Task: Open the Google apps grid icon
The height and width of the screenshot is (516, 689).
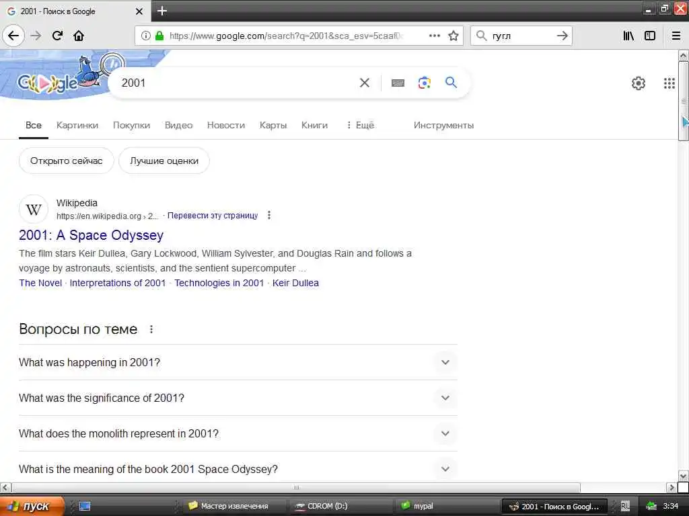Action: (x=669, y=83)
